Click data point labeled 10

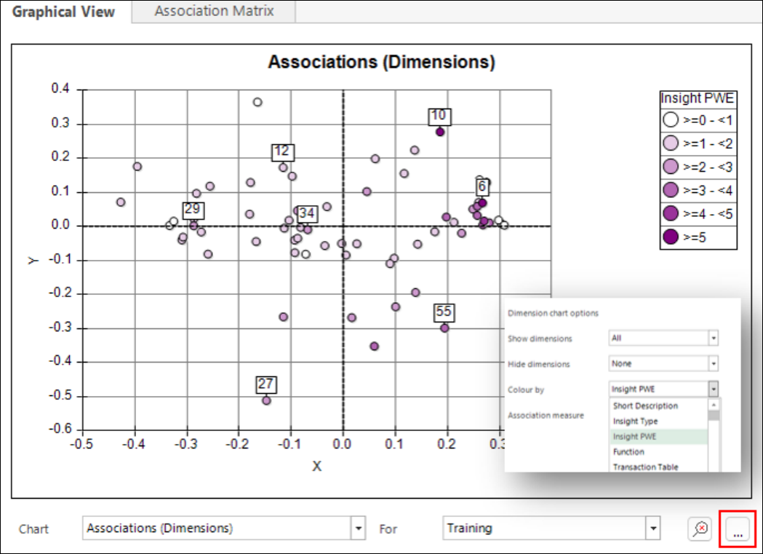440,132
